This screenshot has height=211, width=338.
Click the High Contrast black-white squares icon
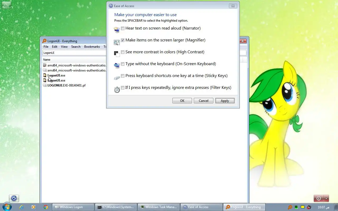pos(117,54)
